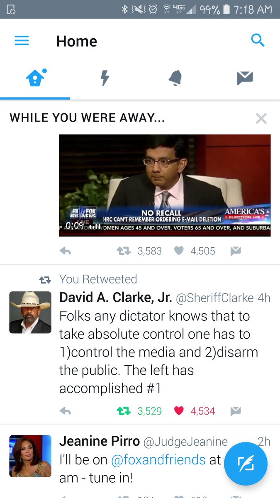280x498 pixels.
Task: Tap the search magnifier icon
Action: [x=258, y=40]
